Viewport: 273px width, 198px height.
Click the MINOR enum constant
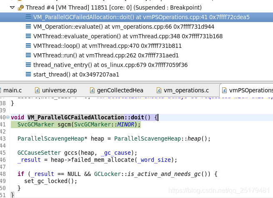pos(125,124)
